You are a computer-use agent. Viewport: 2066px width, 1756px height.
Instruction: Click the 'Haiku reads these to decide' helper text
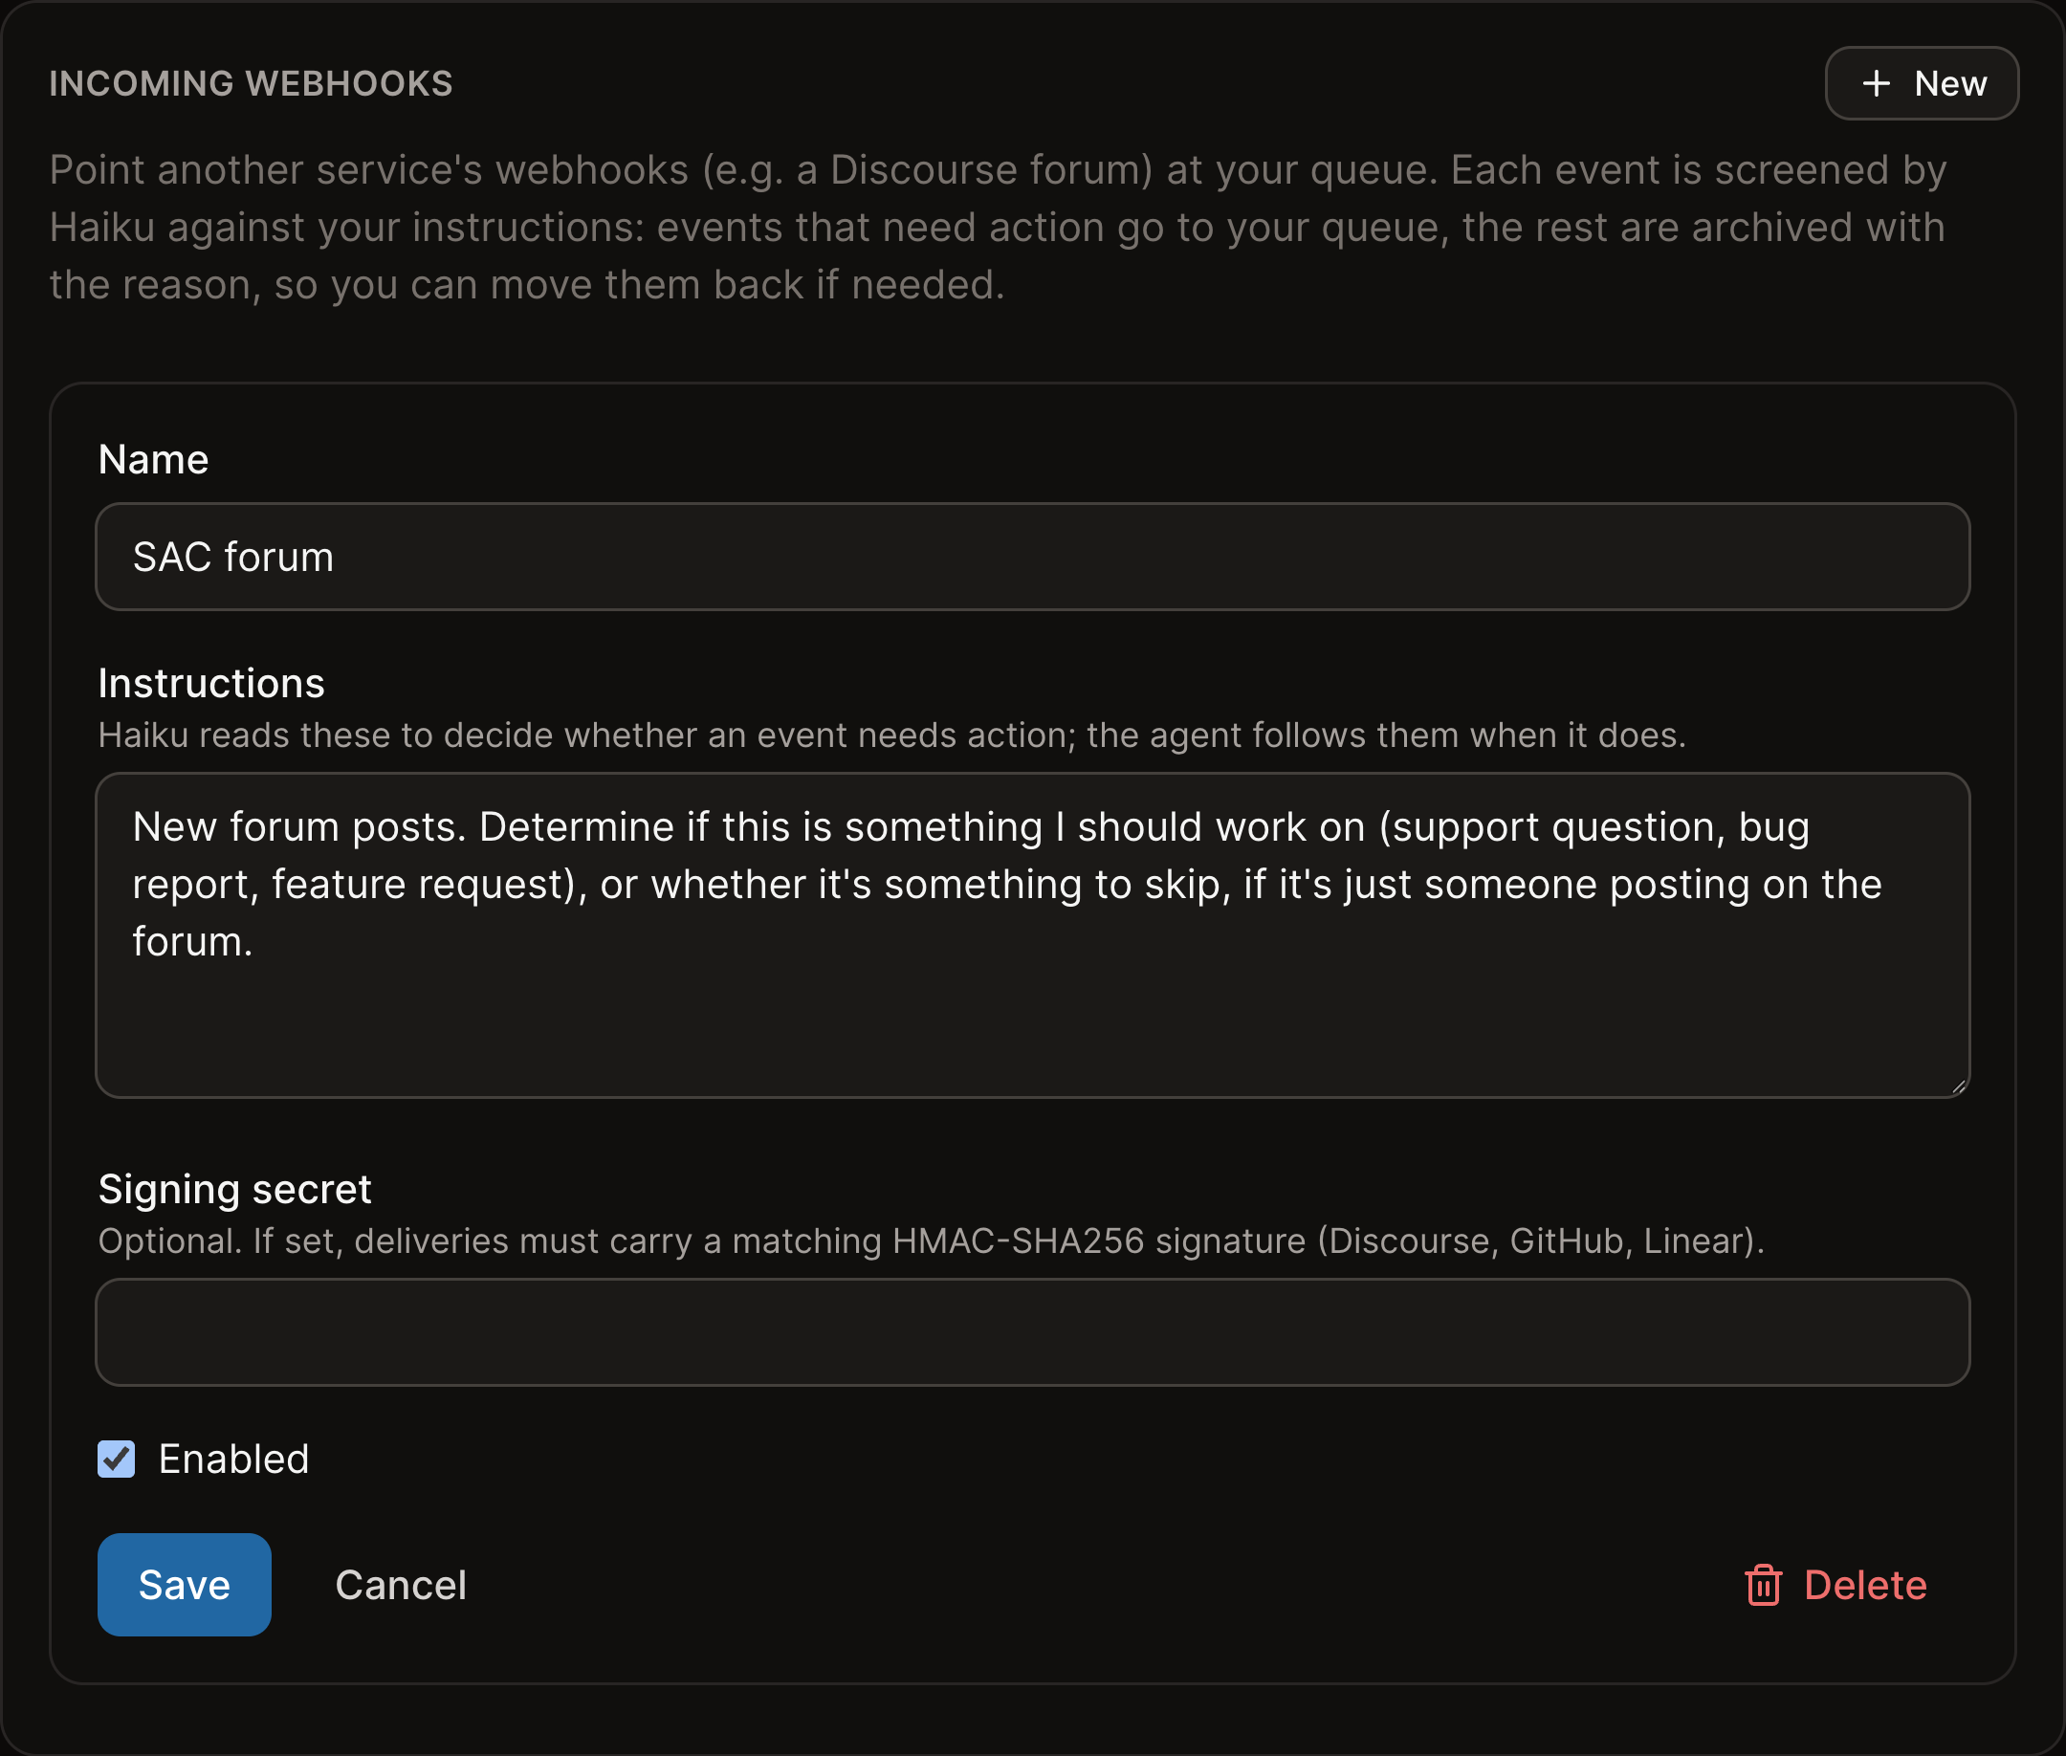pos(892,735)
